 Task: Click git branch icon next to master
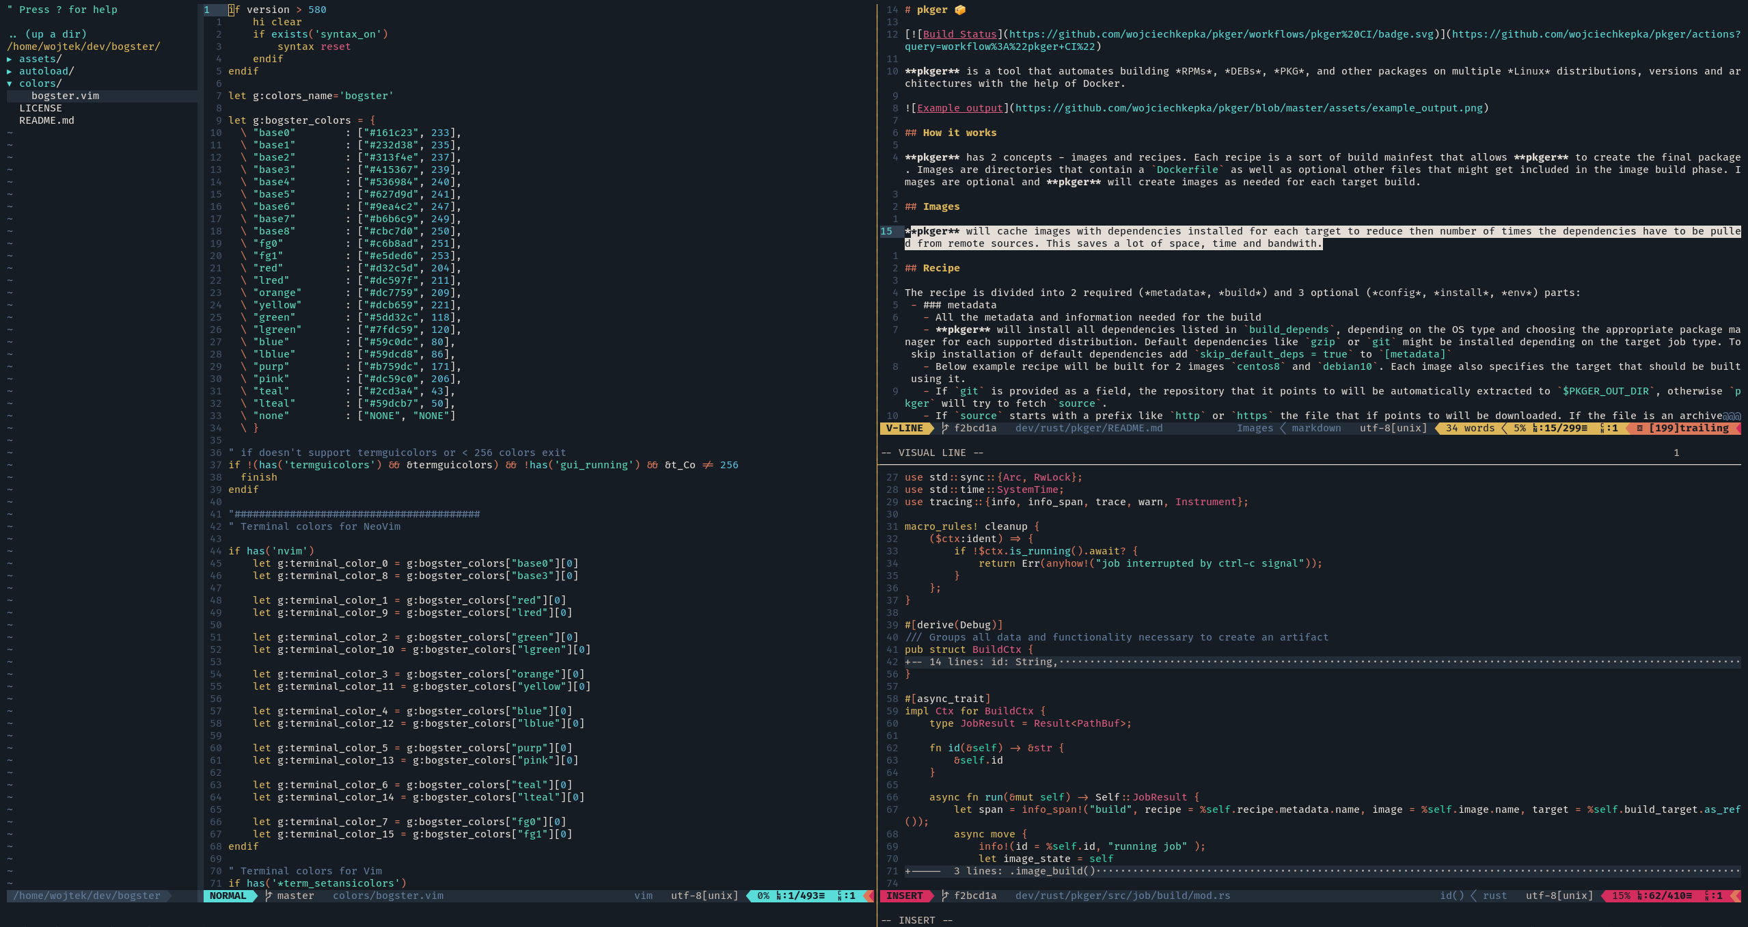(x=269, y=896)
